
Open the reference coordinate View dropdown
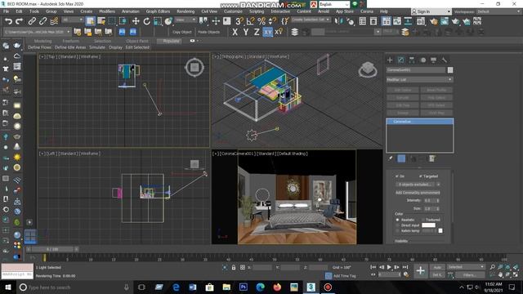tap(186, 20)
